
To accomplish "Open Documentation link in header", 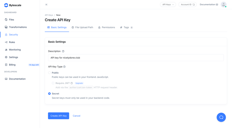I will pyautogui.click(x=209, y=5).
